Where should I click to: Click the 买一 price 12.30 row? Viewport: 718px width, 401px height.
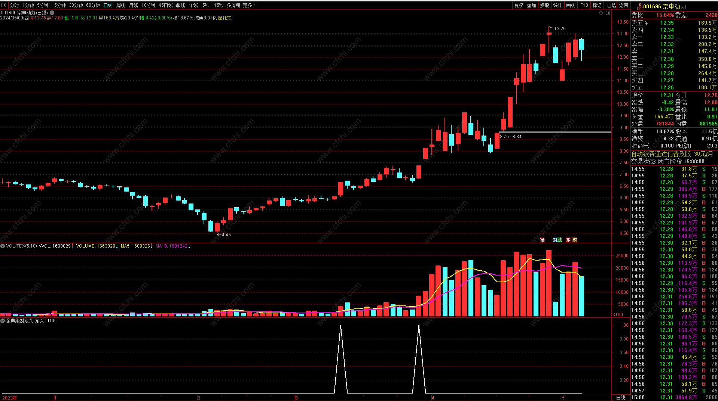tap(674, 59)
